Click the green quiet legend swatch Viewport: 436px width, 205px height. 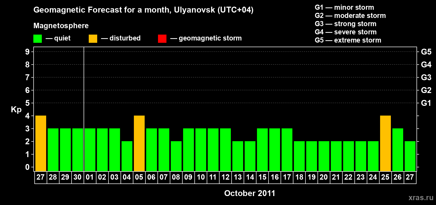37,39
